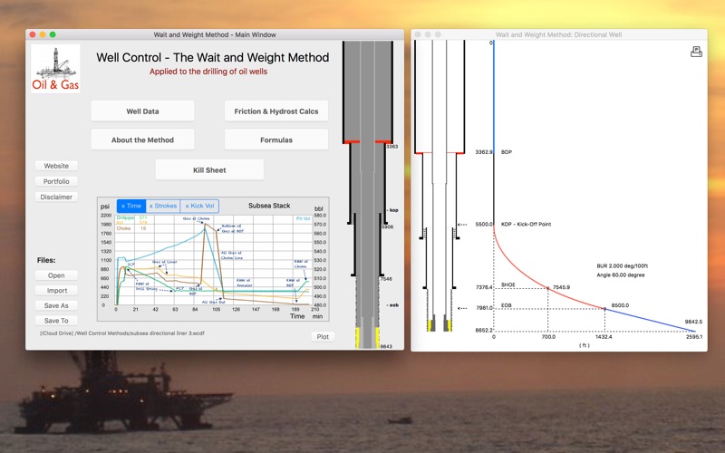Click the Save To button

point(56,321)
